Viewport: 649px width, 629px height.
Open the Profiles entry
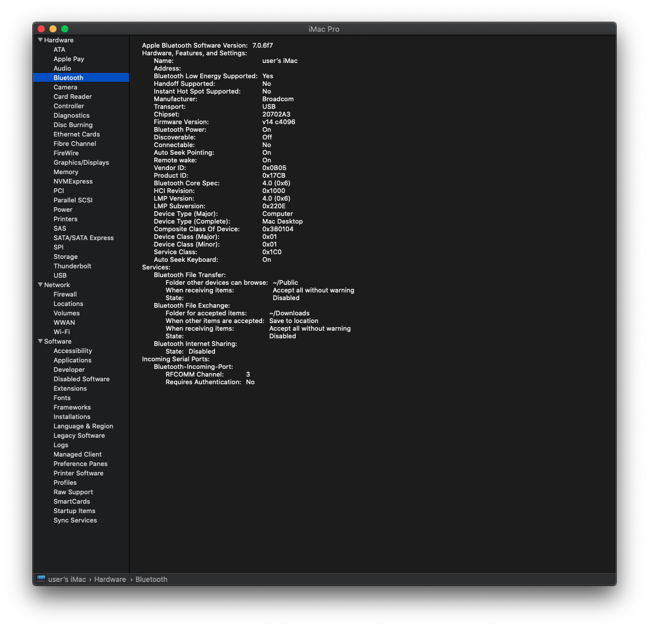[x=65, y=482]
